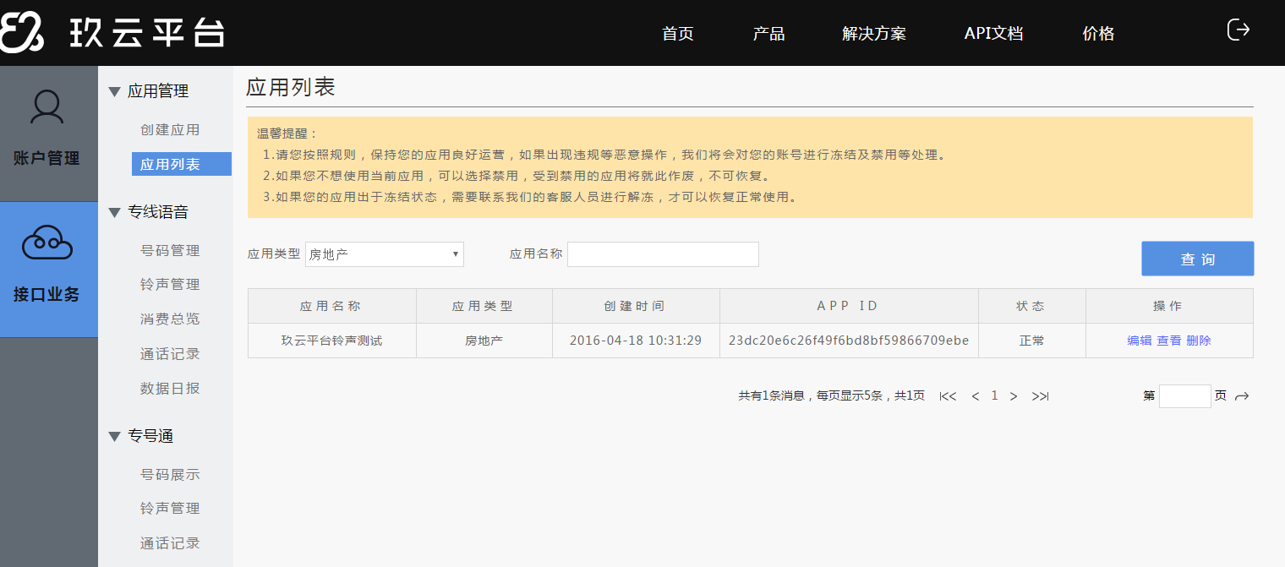Collapse the 专线语音 section
This screenshot has width=1285, height=567.
(115, 212)
